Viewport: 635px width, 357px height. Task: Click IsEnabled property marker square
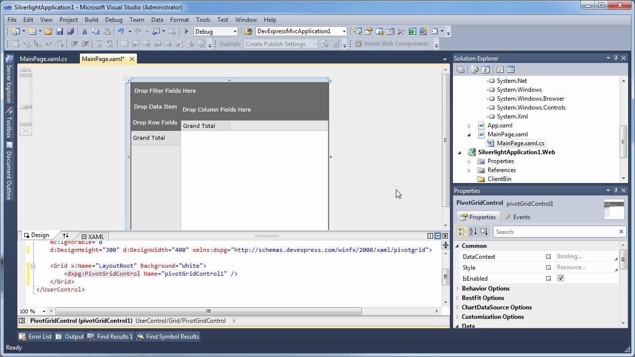coord(548,279)
